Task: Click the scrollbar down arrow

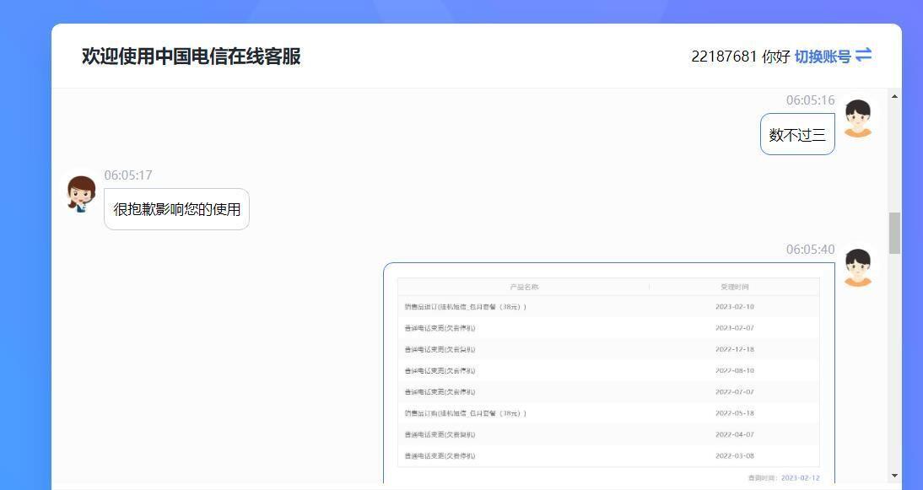Action: [895, 476]
